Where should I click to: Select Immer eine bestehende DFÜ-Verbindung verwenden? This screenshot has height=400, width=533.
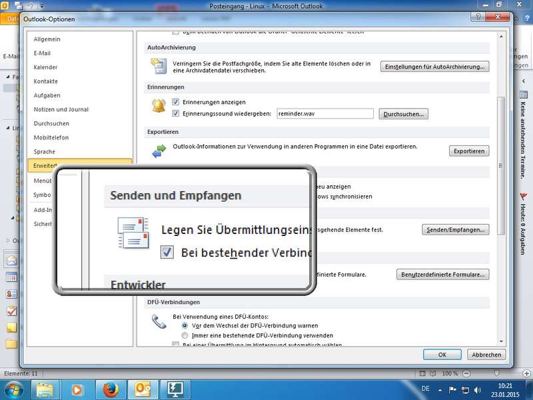[x=185, y=335]
